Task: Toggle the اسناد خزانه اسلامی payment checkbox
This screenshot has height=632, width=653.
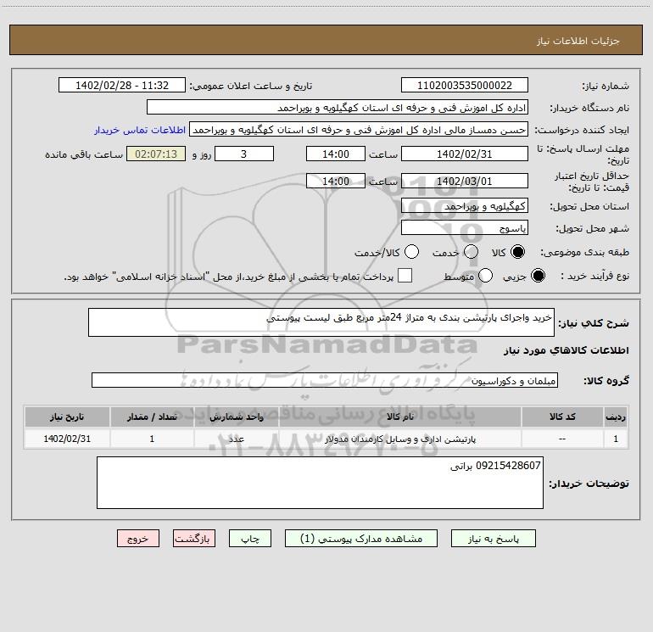Action: coord(405,276)
